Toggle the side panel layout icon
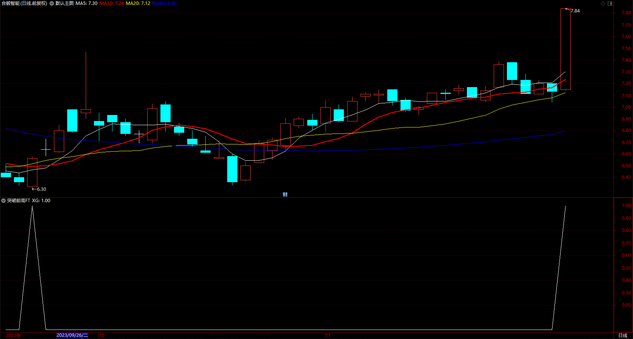 coord(610,3)
